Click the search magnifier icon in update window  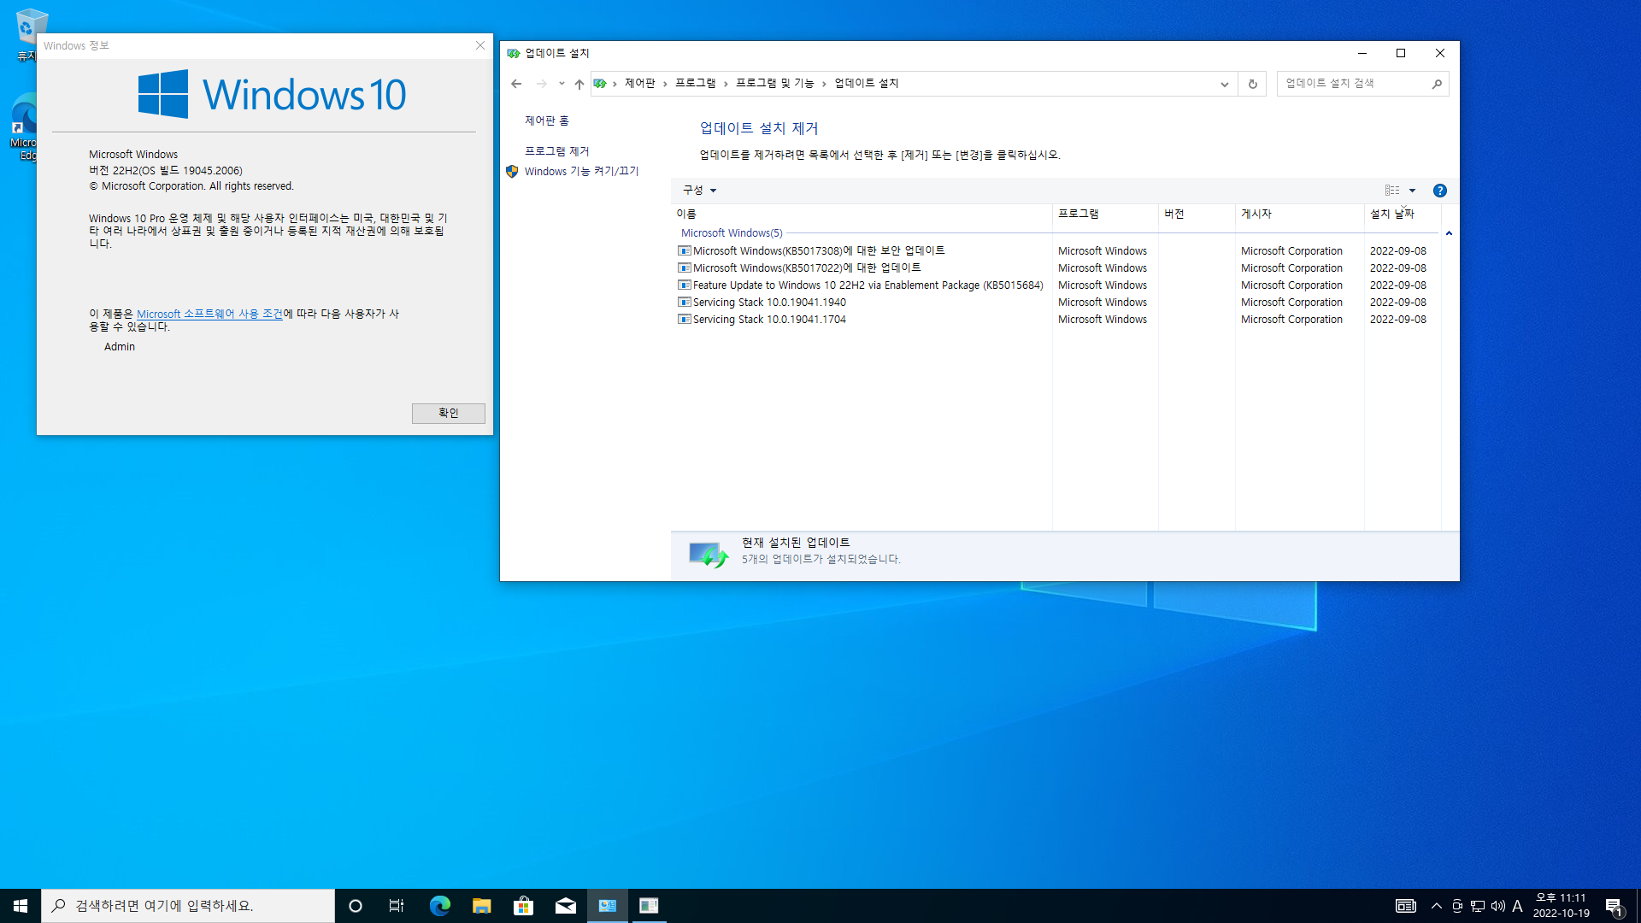tap(1438, 84)
